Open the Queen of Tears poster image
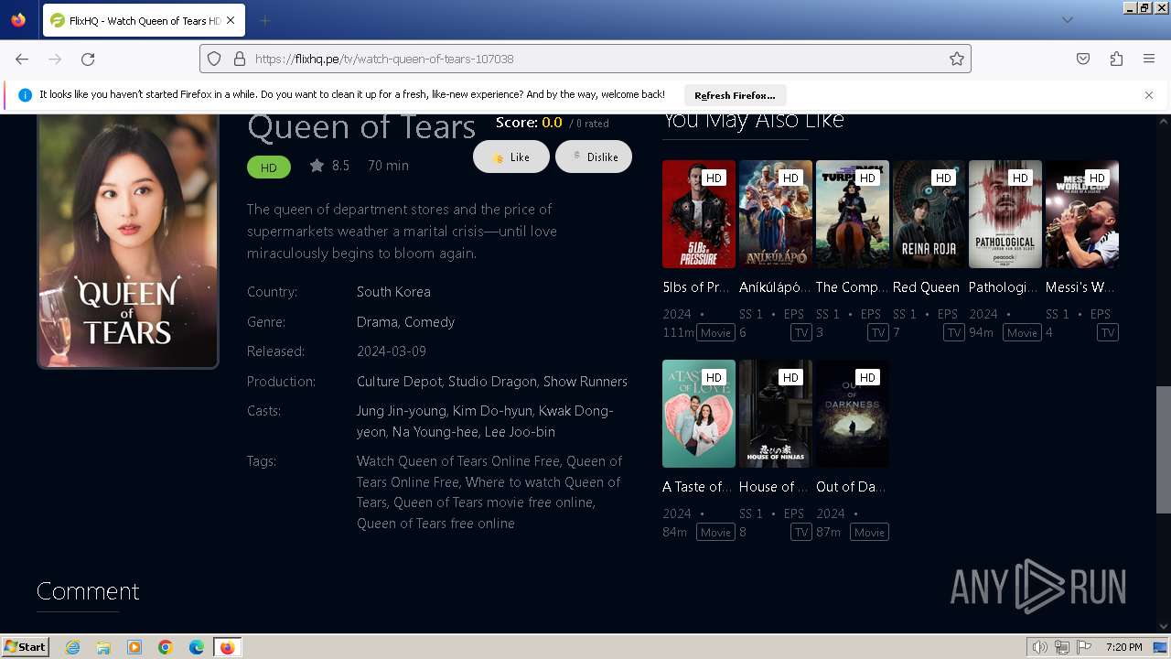 (128, 241)
